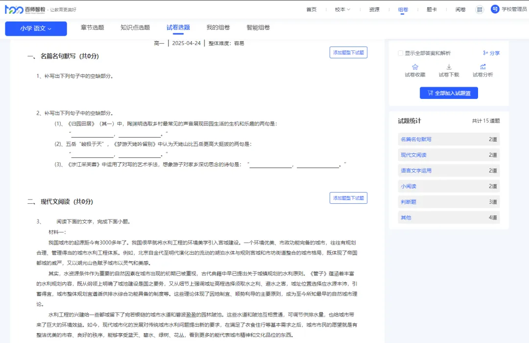Open 试卷分析 via the chart icon
Screen dimensions: 529x343
(483, 66)
